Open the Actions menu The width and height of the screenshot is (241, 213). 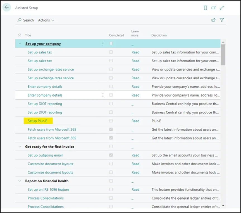pos(46,20)
